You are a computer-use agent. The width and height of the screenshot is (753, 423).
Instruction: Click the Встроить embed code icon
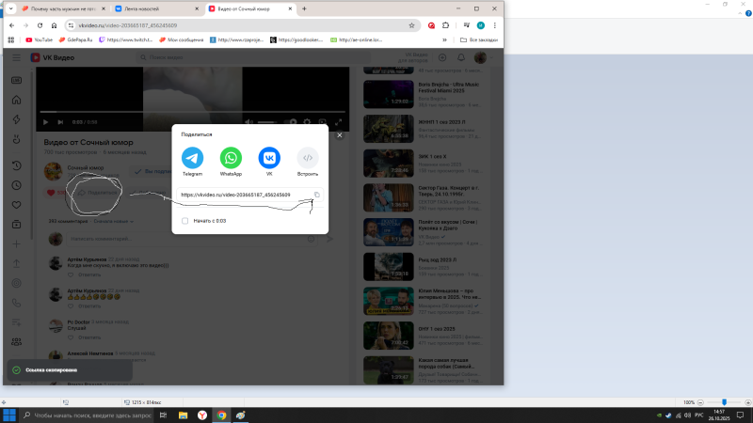[x=308, y=158]
